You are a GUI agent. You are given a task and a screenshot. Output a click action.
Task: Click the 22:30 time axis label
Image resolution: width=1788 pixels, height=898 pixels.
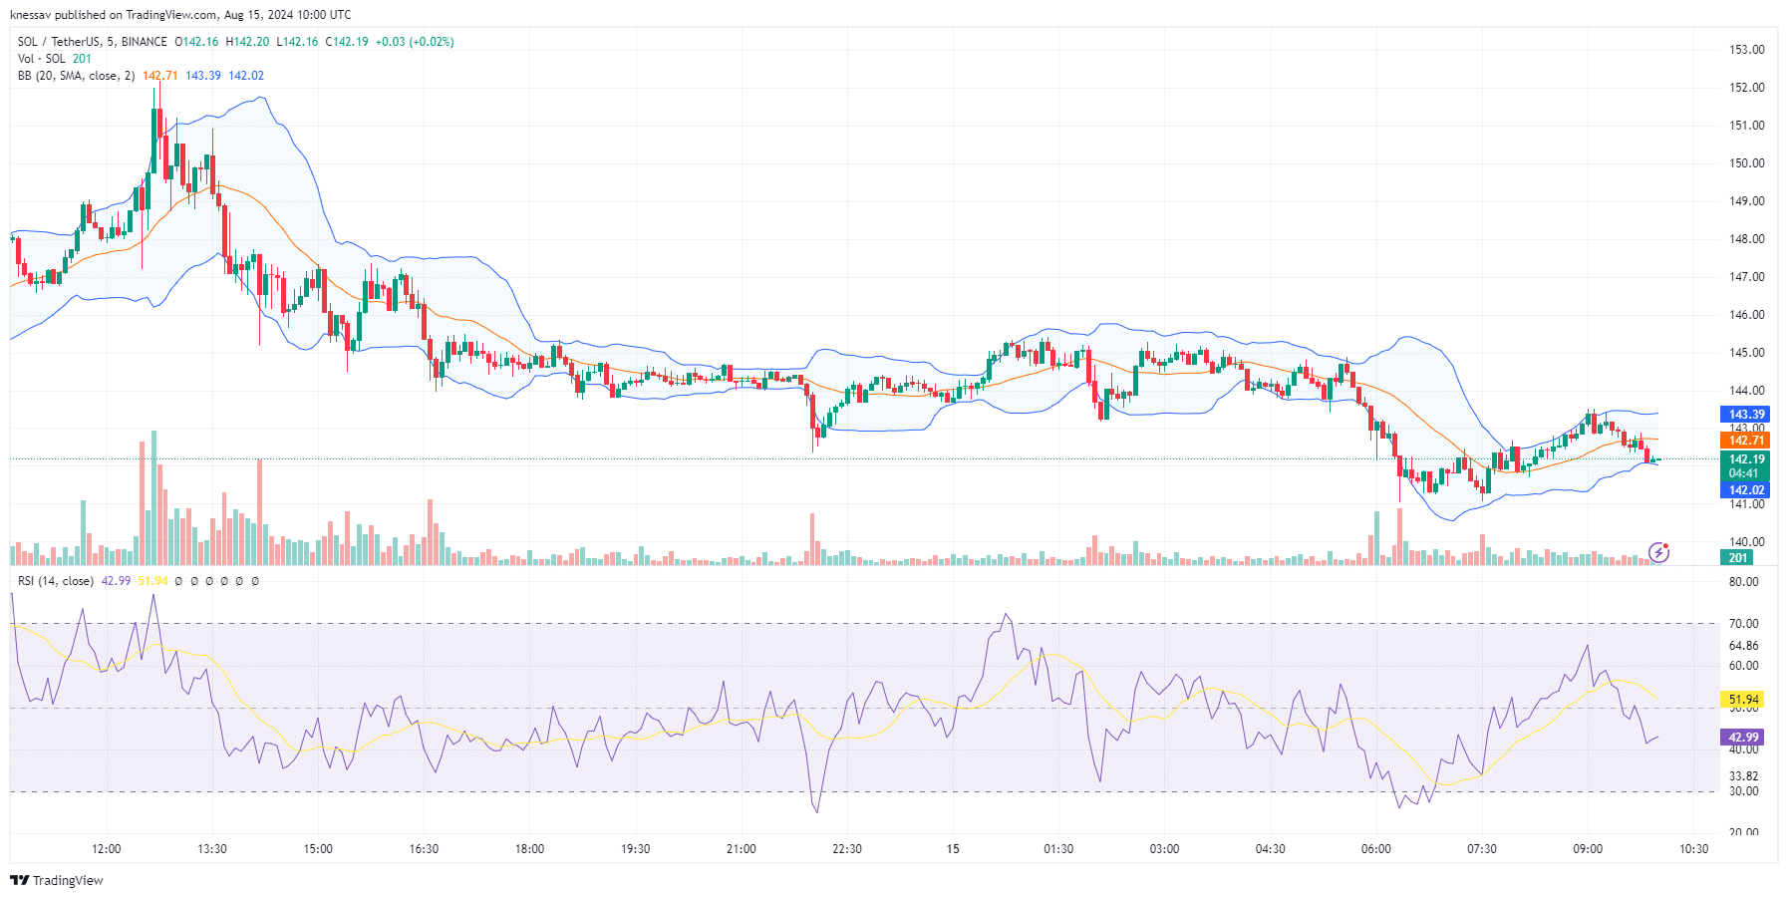846,849
